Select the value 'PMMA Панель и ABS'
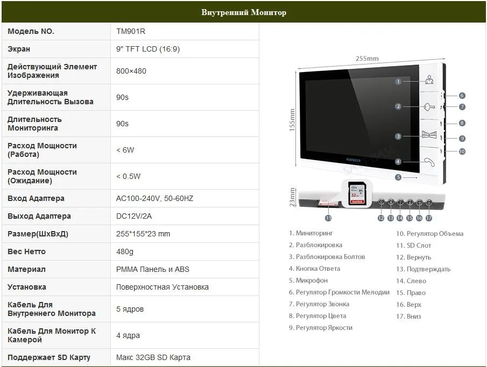The height and width of the screenshot is (367, 487). click(x=153, y=269)
